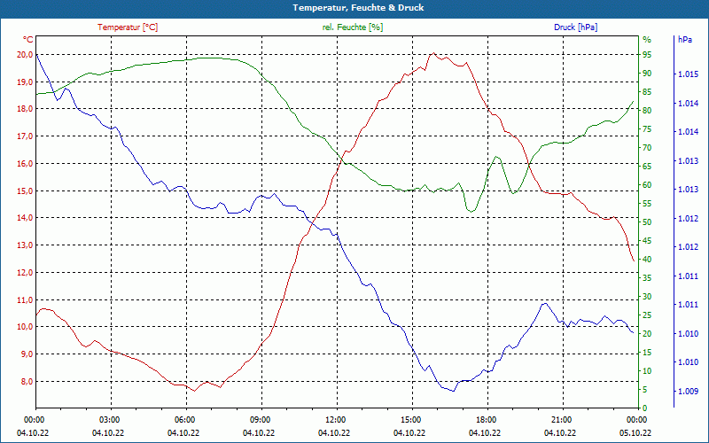This screenshot has height=443, width=709.
Task: Click the "12:00" time label
Action: pos(334,419)
